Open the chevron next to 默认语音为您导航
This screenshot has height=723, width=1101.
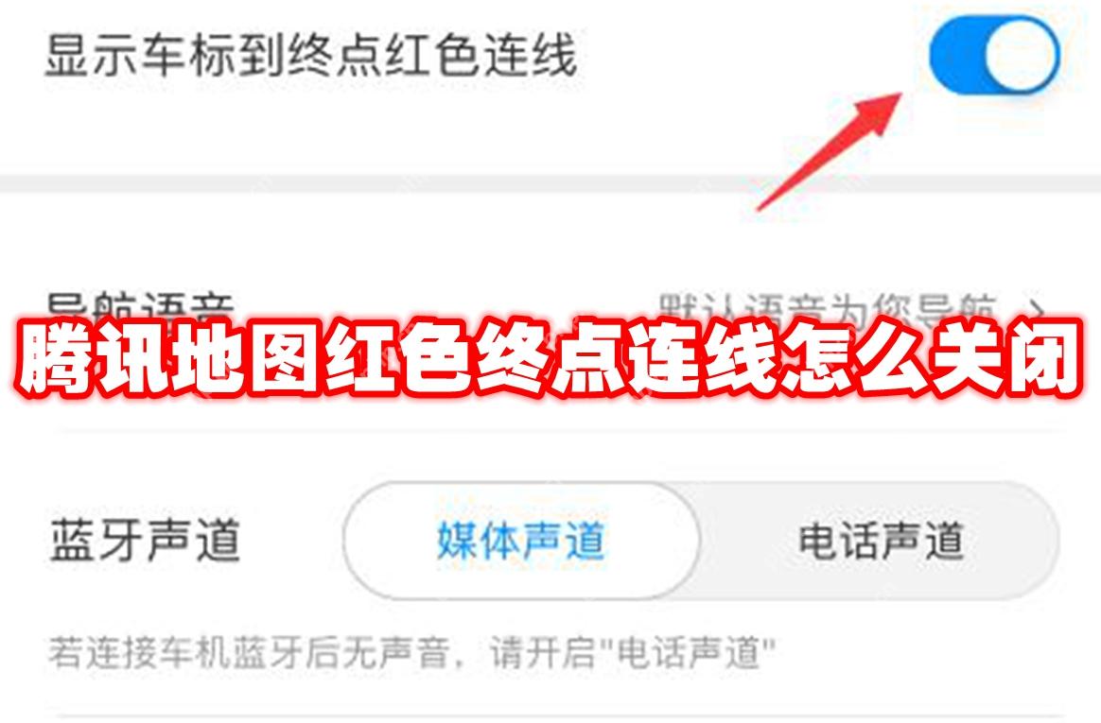click(1037, 308)
